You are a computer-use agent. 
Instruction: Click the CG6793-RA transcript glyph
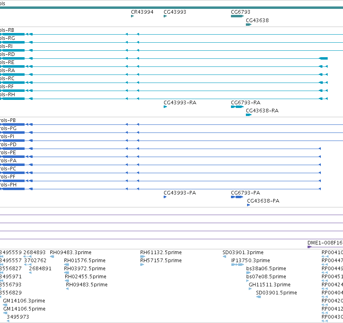click(237, 107)
